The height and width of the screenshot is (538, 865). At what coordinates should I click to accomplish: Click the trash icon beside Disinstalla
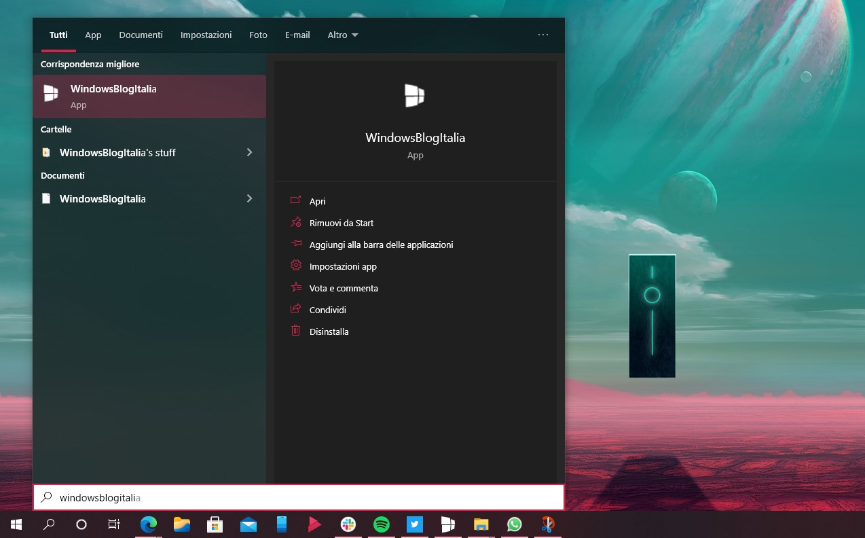point(295,331)
